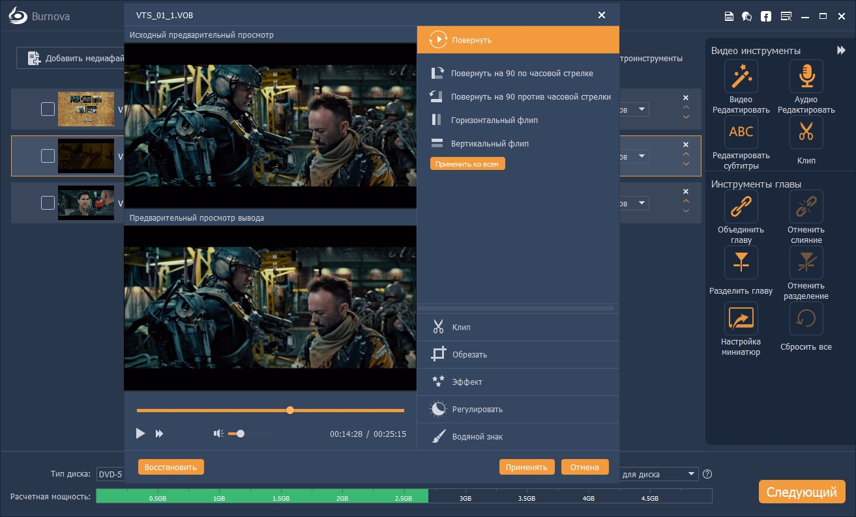This screenshot has width=856, height=517.
Task: Open the Обрезать crop section
Action: [518, 355]
